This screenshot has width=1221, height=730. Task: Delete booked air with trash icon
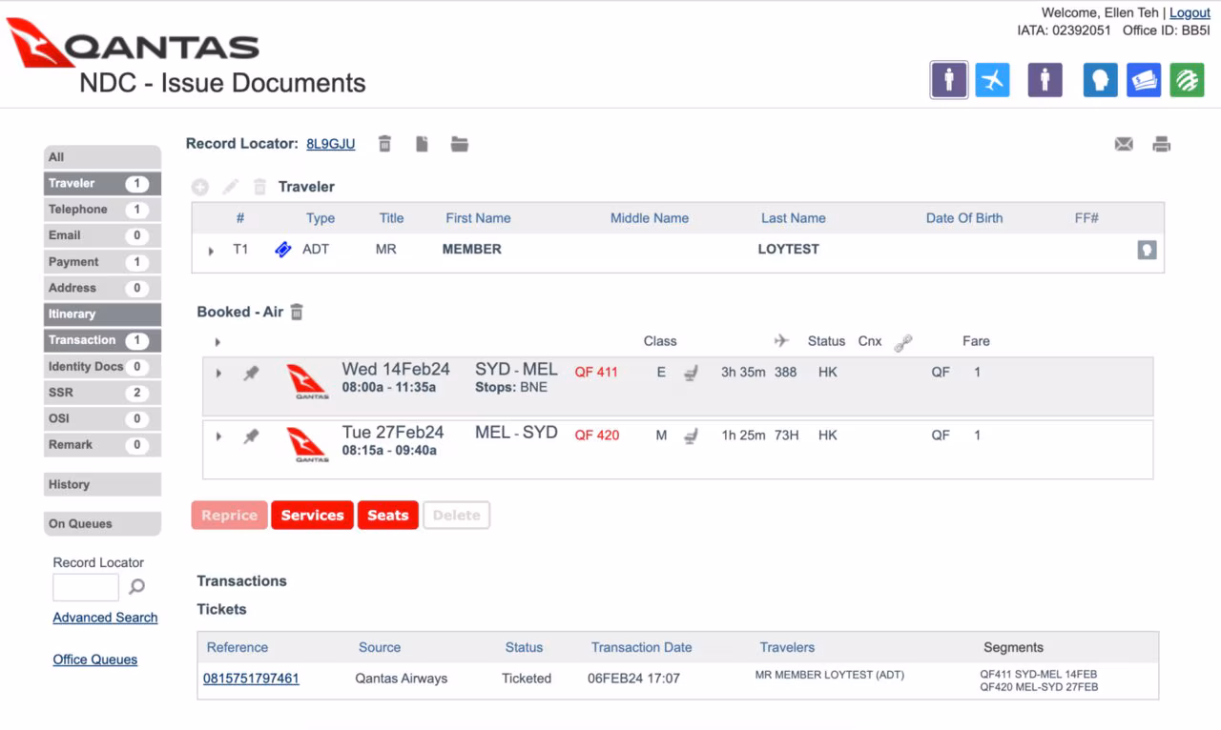pyautogui.click(x=297, y=312)
